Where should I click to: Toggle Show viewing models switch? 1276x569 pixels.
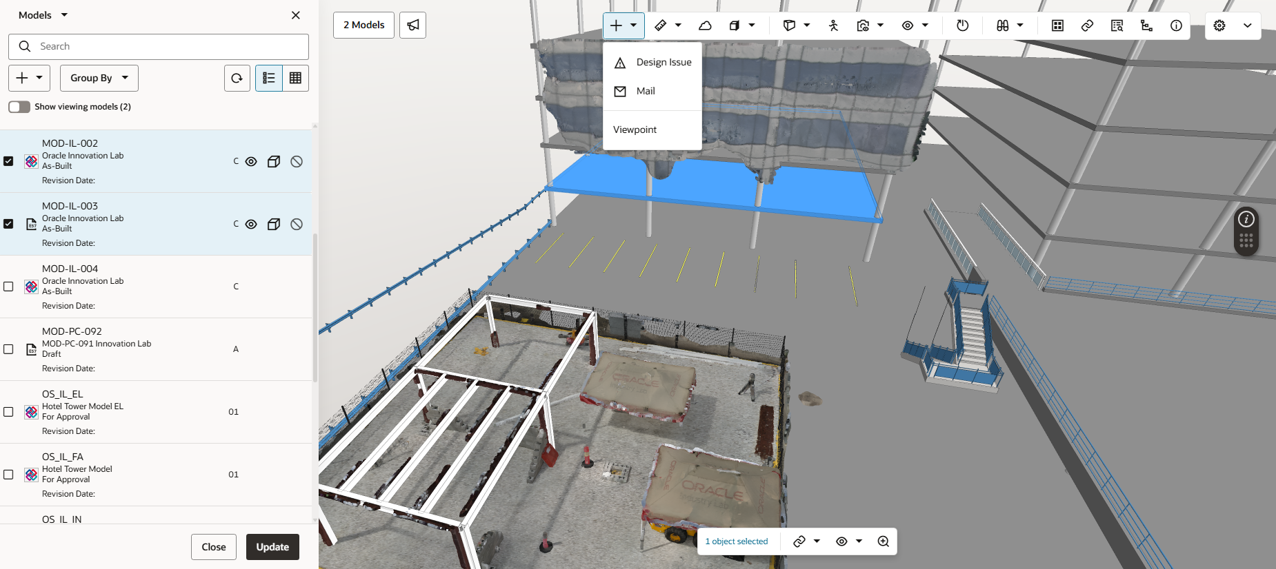pyautogui.click(x=19, y=107)
